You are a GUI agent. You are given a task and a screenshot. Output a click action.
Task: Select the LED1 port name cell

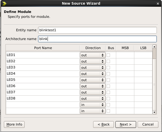pos(43,55)
